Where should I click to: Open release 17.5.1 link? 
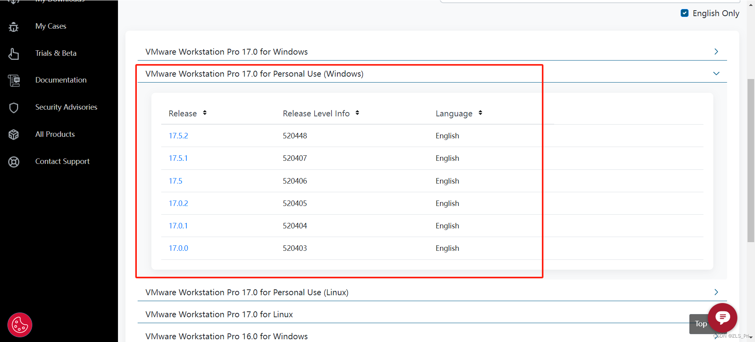178,158
